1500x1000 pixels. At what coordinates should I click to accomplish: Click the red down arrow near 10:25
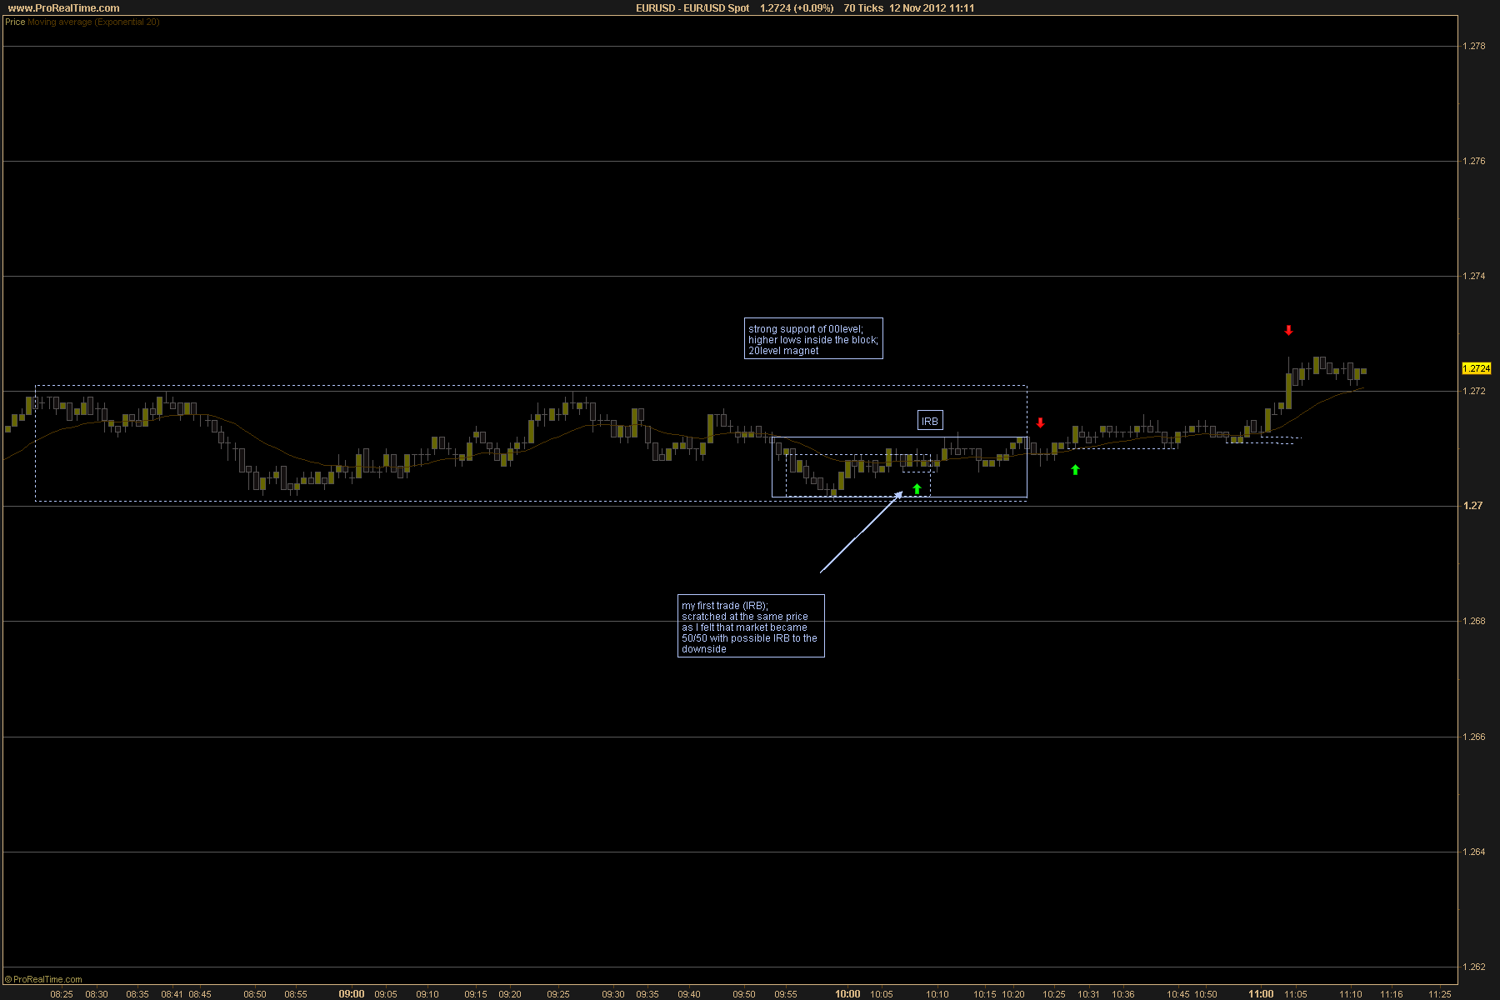tap(1040, 422)
